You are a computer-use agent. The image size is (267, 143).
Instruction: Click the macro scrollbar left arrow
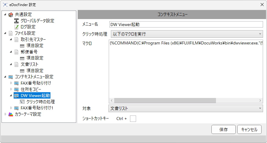click(x=111, y=101)
